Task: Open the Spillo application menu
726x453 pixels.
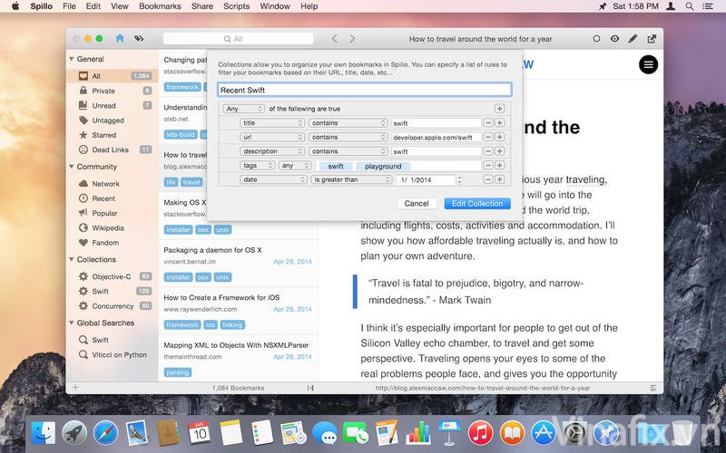Action: [41, 6]
